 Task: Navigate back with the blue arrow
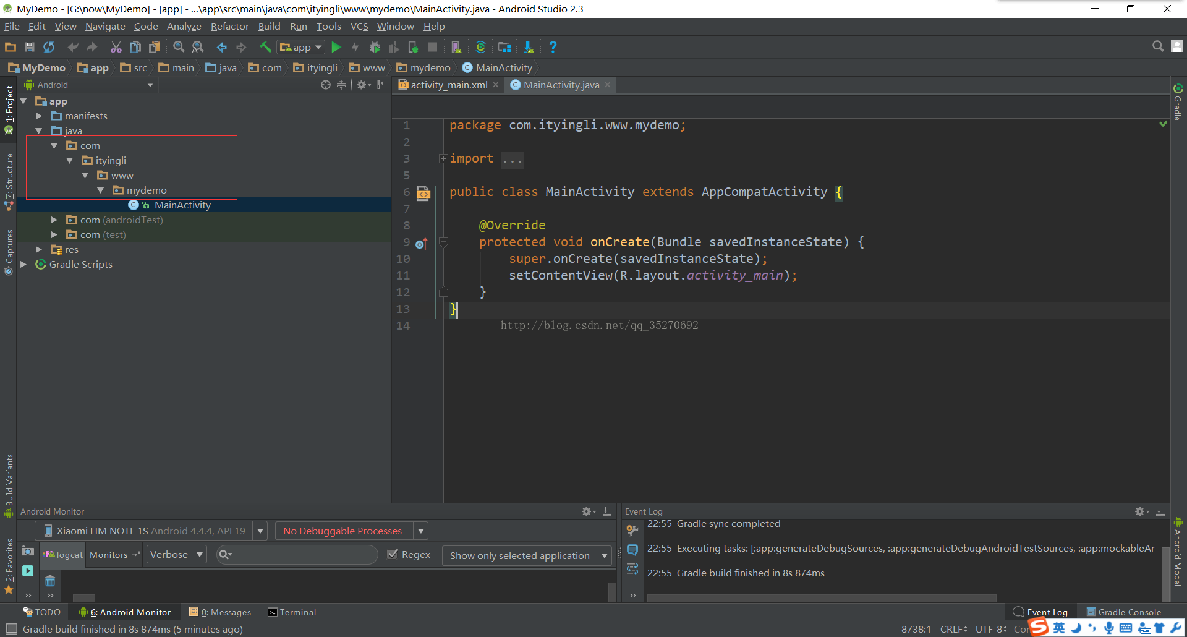(x=222, y=47)
